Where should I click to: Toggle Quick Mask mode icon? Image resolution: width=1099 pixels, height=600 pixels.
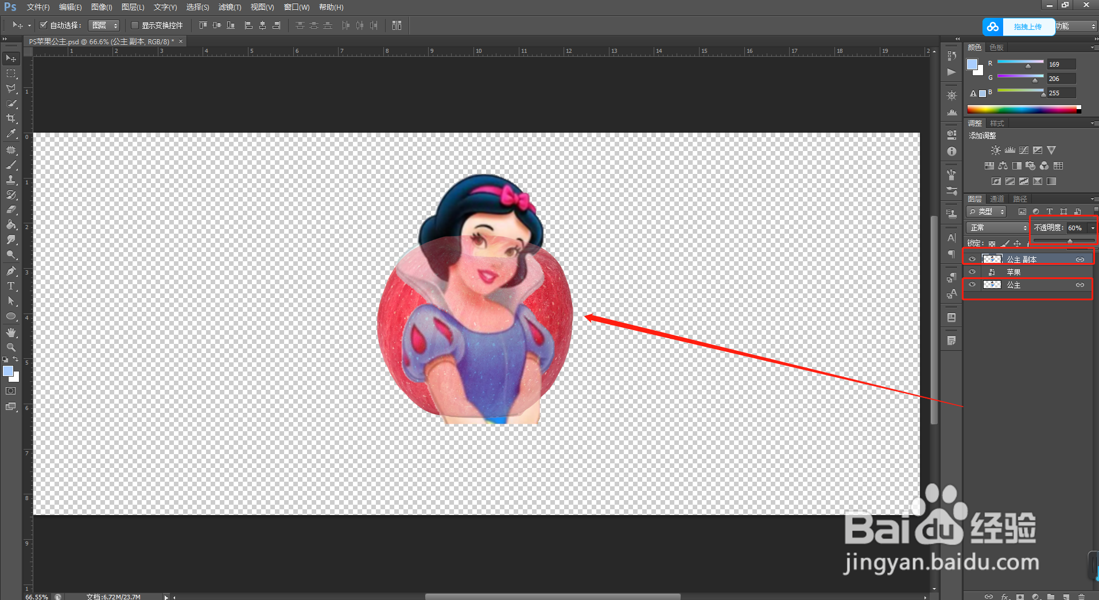tap(11, 391)
